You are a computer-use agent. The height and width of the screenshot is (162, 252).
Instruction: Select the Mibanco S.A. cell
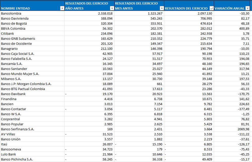(32, 79)
